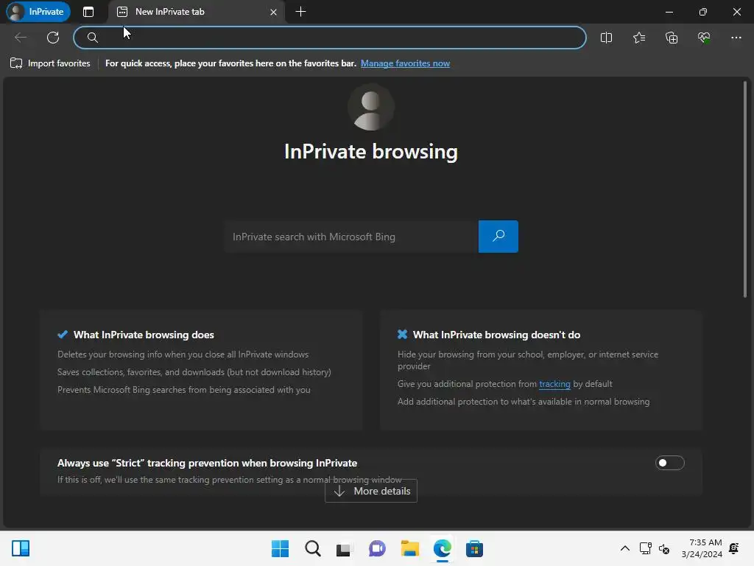Click heading What InPrivate browsing does
This screenshot has height=566, width=754.
(x=144, y=335)
